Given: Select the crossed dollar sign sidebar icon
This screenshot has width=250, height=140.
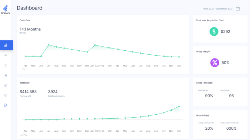Looking at the screenshot, I should click(6, 65).
